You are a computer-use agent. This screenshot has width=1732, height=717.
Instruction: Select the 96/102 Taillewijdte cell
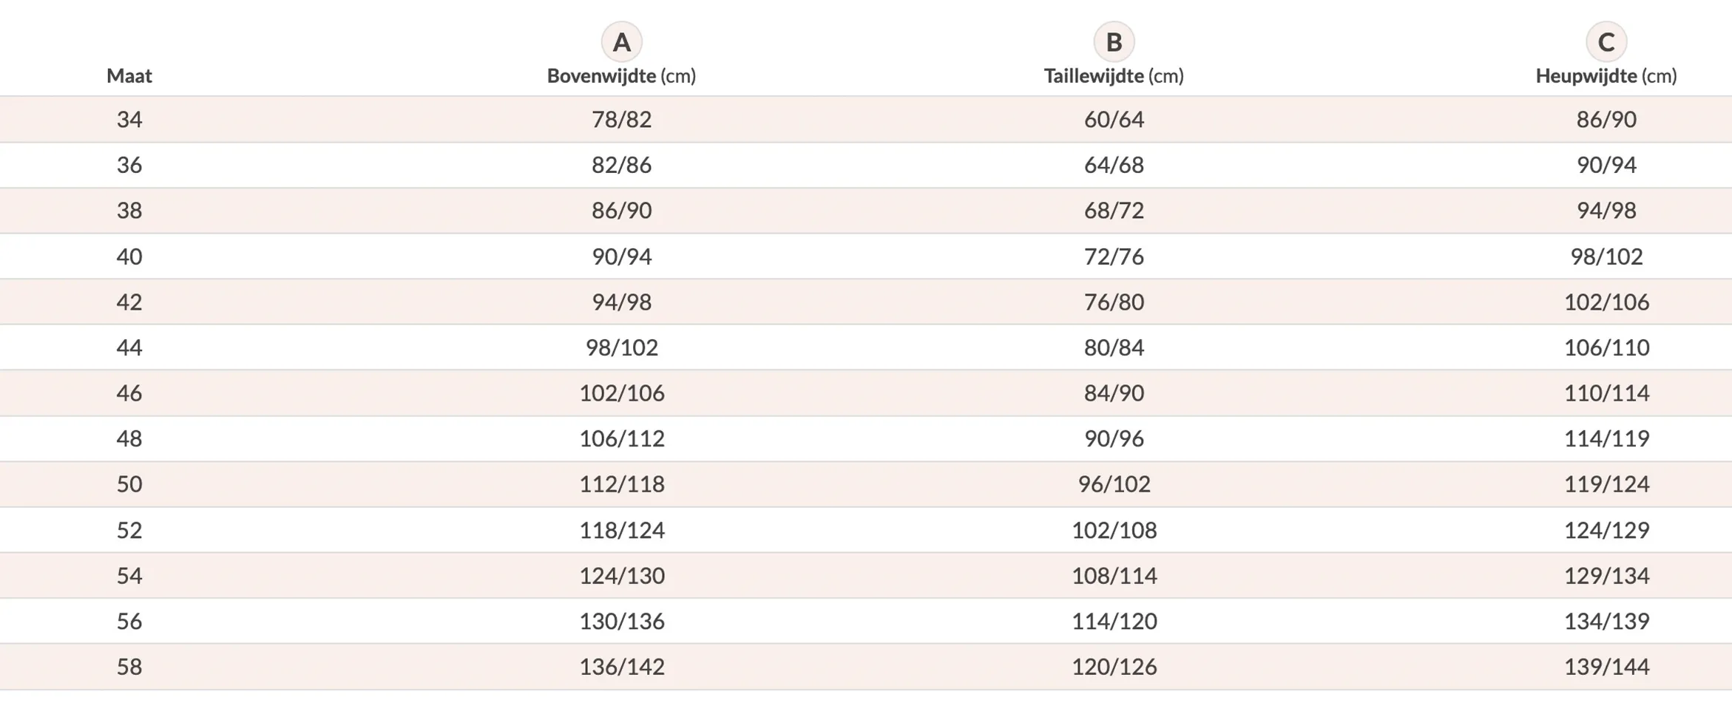[x=1114, y=484]
